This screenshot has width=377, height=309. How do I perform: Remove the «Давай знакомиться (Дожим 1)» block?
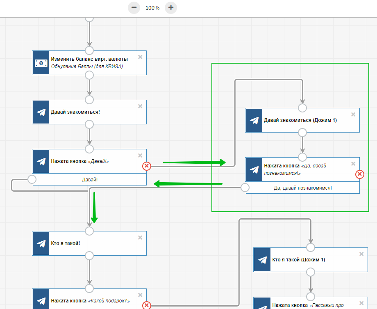pos(353,114)
